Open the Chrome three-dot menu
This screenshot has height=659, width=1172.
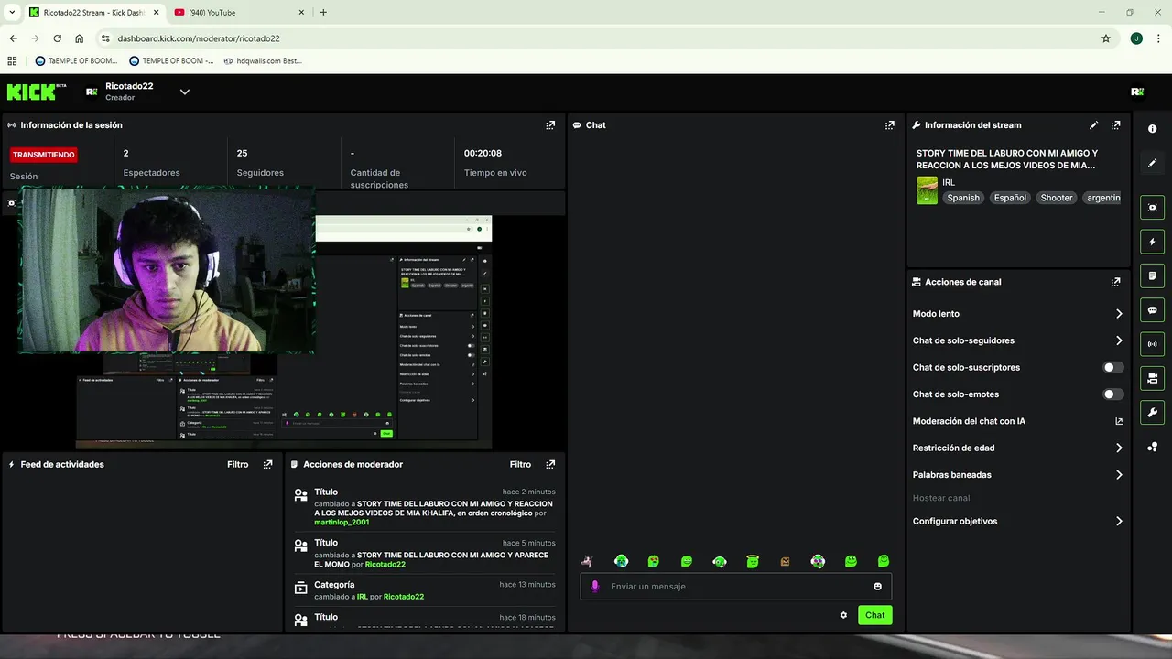coord(1158,38)
